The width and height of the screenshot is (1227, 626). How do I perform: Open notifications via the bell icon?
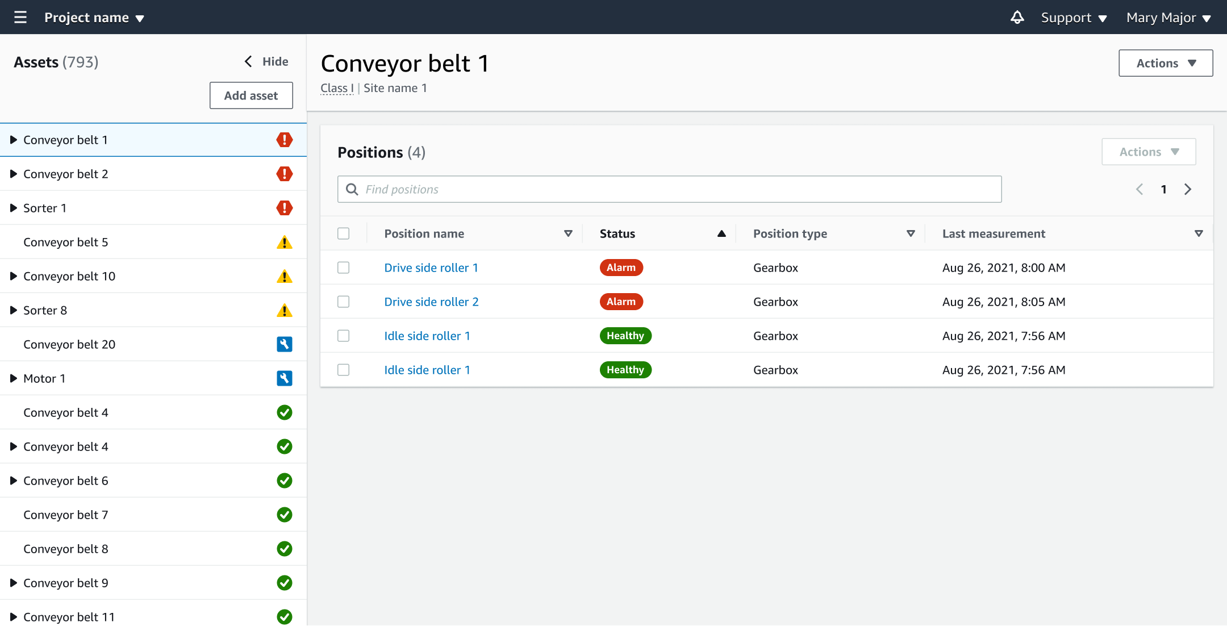tap(1017, 17)
